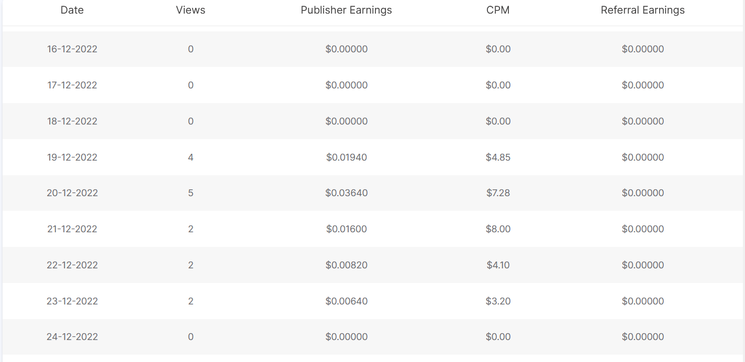Click views count 0 for 16-12-2022
Image resolution: width=745 pixels, height=362 pixels.
tap(191, 49)
